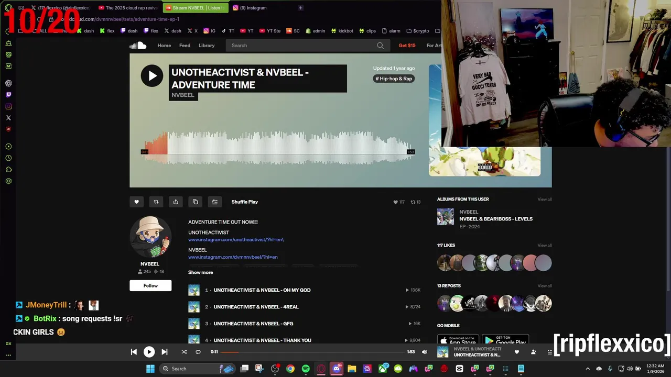Viewport: 671px width, 377px height.
Task: Open the NVBEEL Instagram link
Action: coord(233,257)
